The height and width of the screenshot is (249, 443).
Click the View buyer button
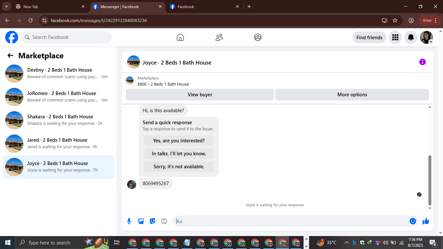point(200,95)
